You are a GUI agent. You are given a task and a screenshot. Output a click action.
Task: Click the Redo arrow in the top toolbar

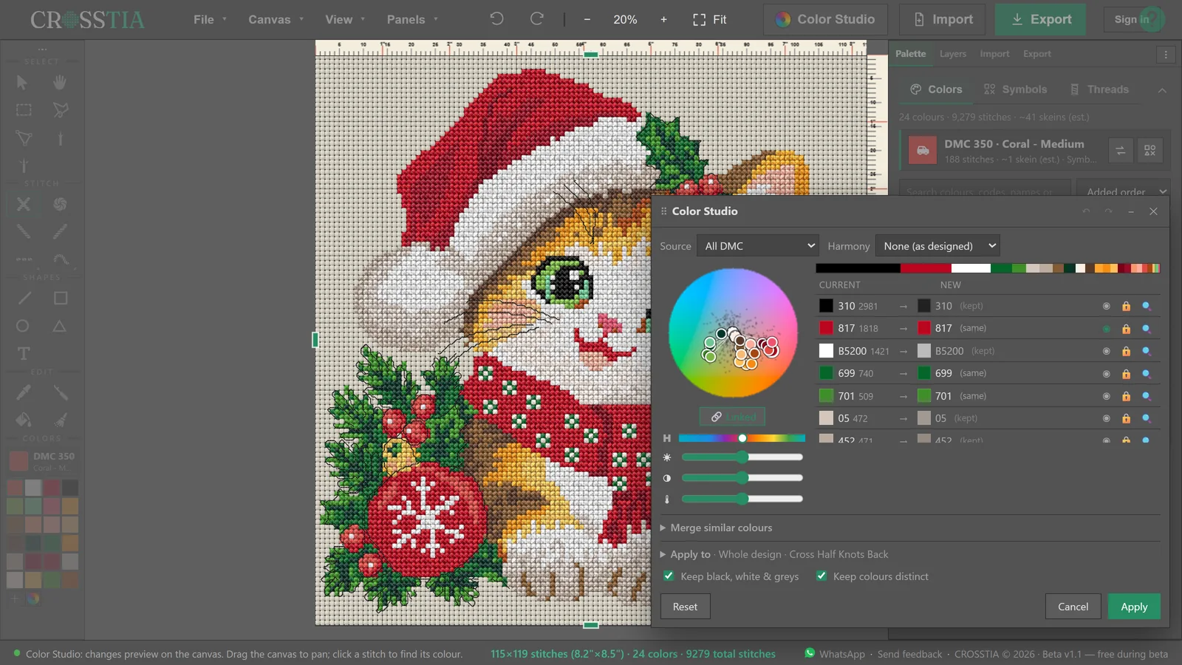click(x=537, y=19)
